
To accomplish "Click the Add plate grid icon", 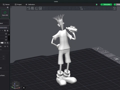I will (x=32, y=8).
